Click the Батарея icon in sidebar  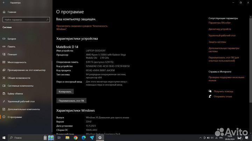click(4, 39)
